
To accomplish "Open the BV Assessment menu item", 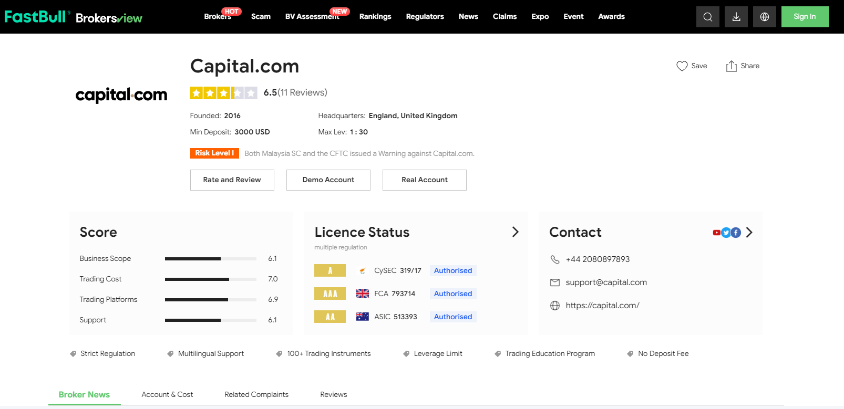I will pyautogui.click(x=312, y=16).
